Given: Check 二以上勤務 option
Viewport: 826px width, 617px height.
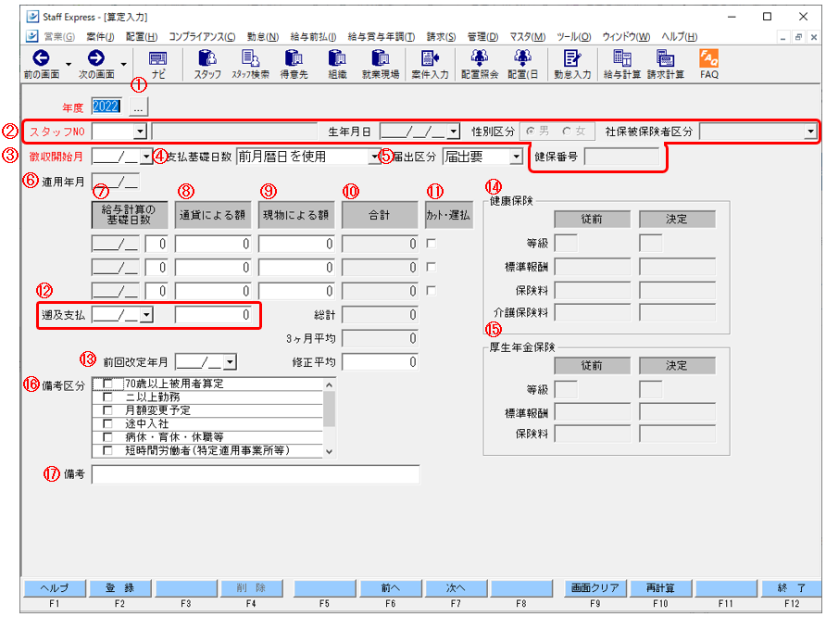Looking at the screenshot, I should coord(107,397).
